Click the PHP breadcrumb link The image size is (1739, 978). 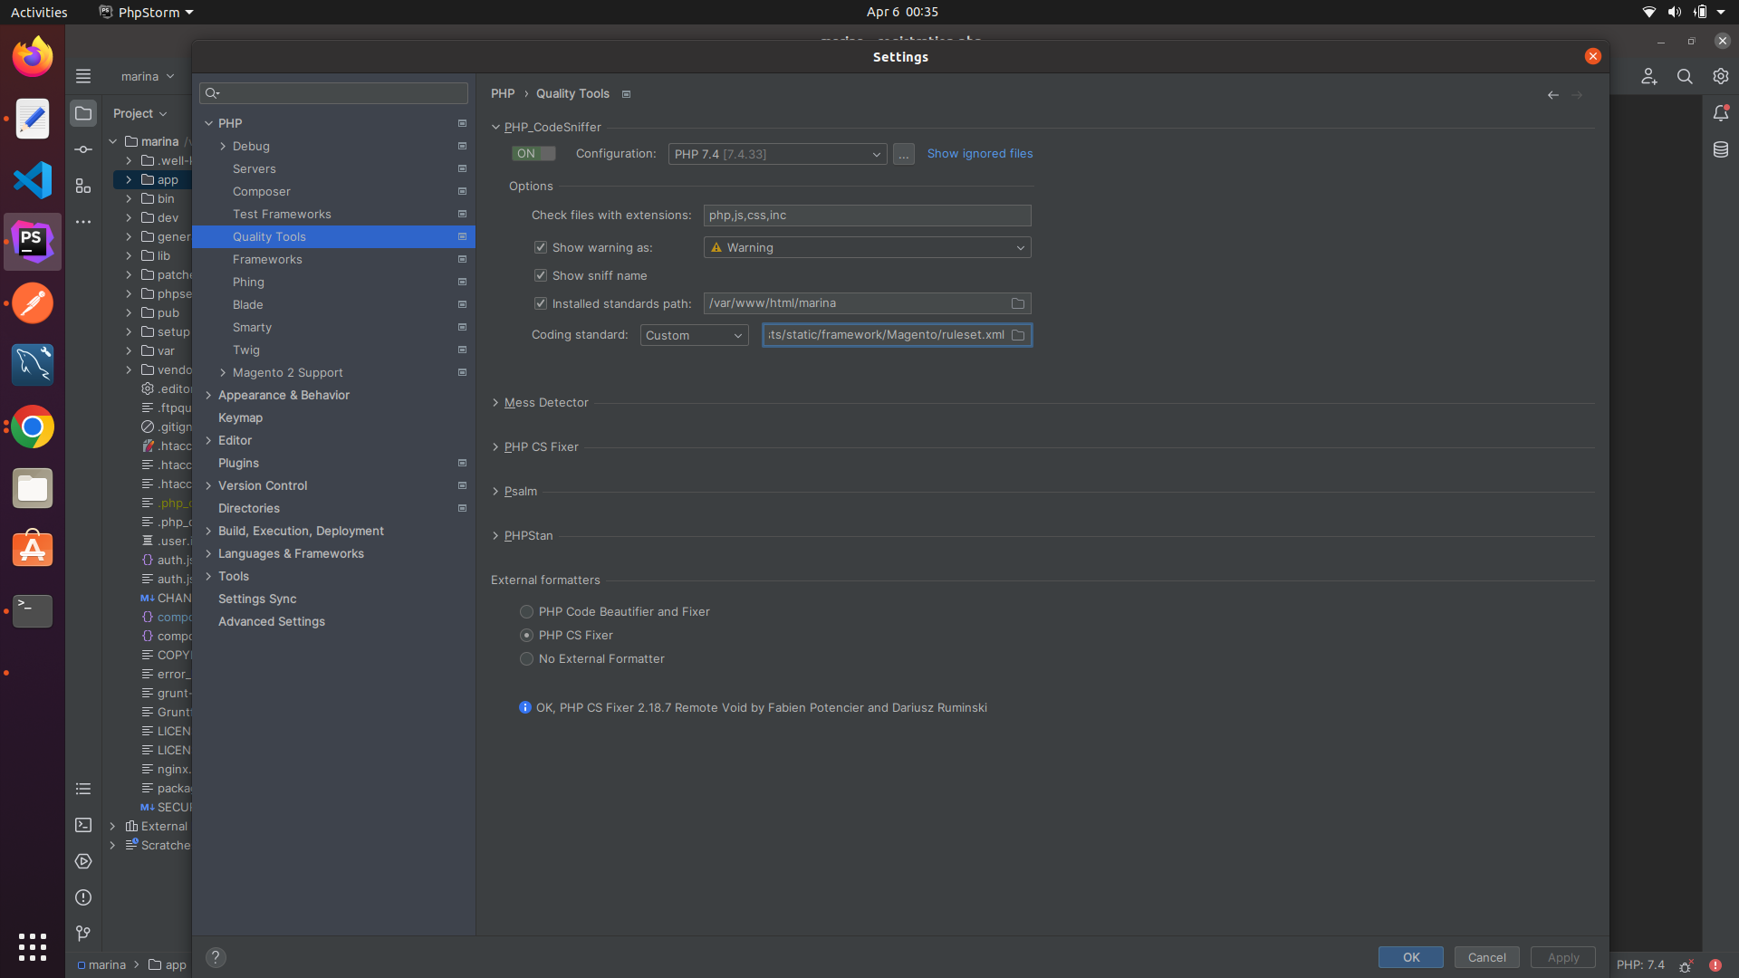[503, 94]
